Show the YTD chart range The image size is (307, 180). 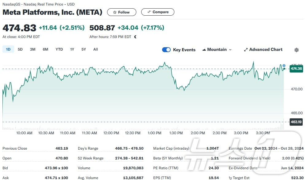[x=59, y=49]
